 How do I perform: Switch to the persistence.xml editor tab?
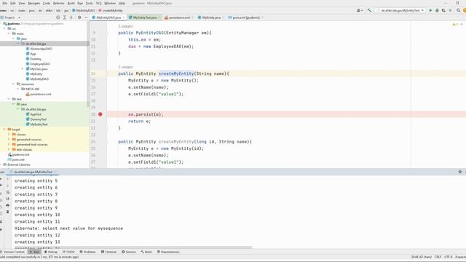[179, 17]
